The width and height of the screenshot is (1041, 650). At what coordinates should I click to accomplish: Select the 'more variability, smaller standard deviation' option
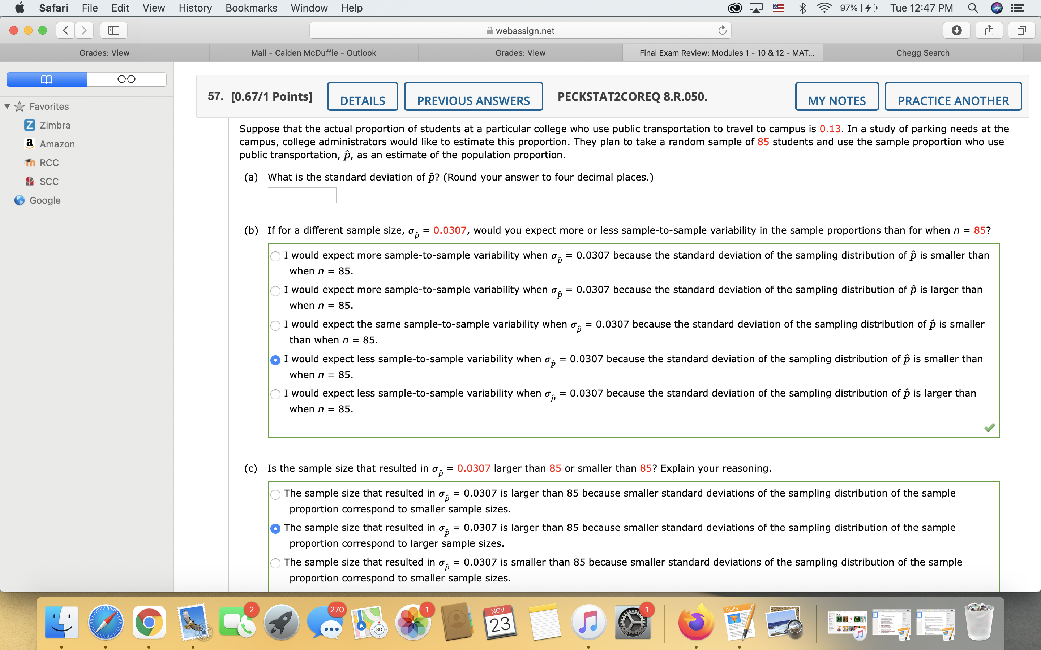[x=276, y=256]
